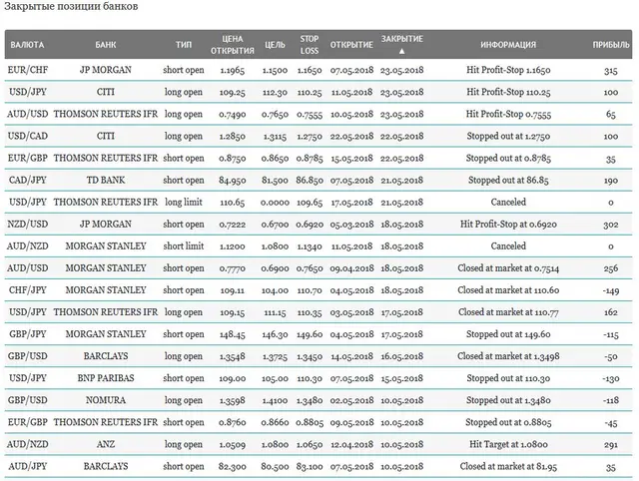Click ANZ bank cell
This screenshot has width=639, height=481.
[x=106, y=444]
